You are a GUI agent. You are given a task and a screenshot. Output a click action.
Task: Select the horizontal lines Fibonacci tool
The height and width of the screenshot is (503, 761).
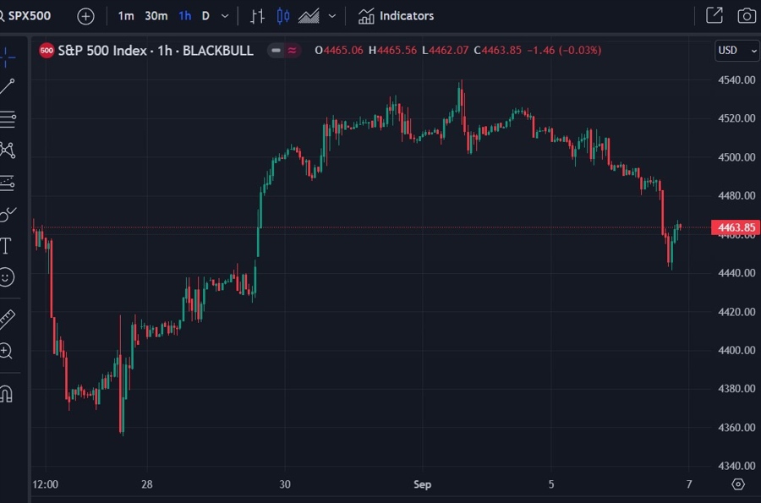[x=8, y=119]
